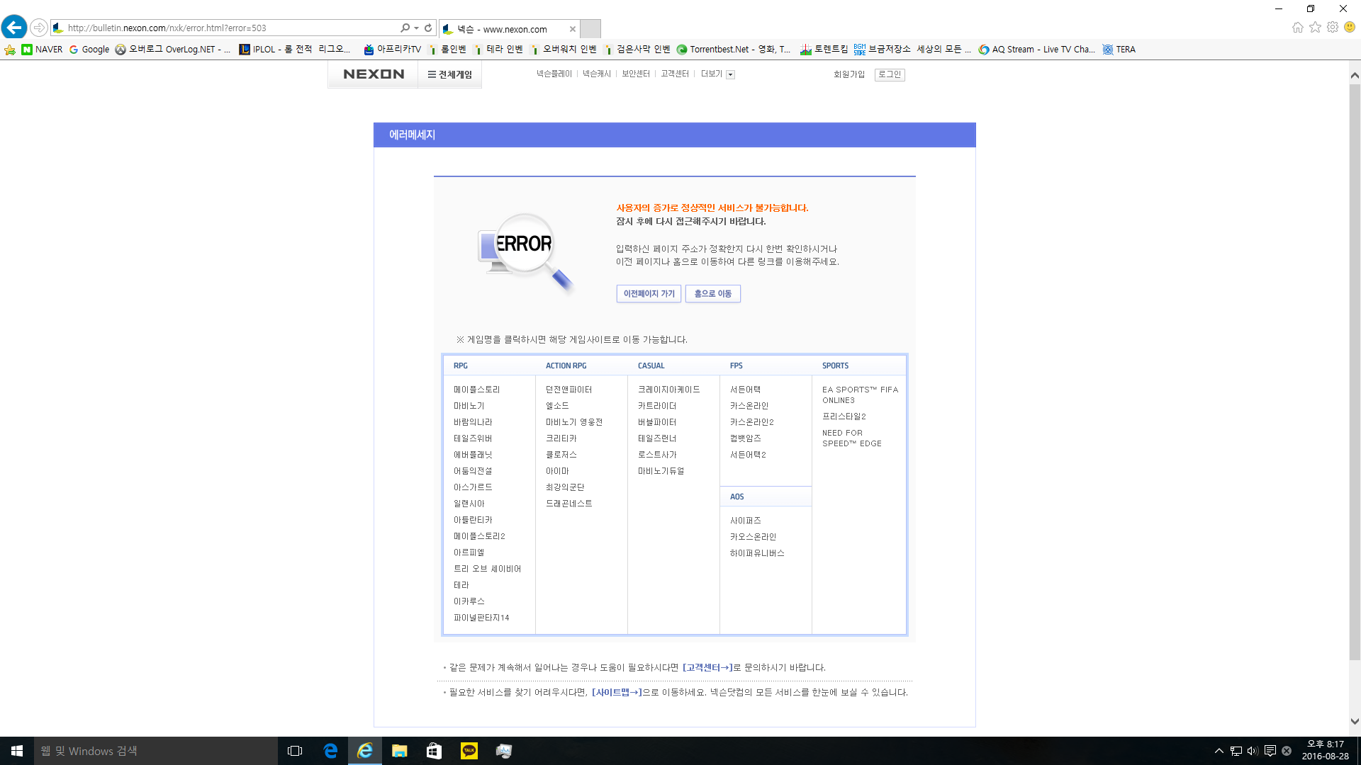1361x765 pixels.
Task: Open address bar autocomplete dropdown arrow
Action: (x=416, y=28)
